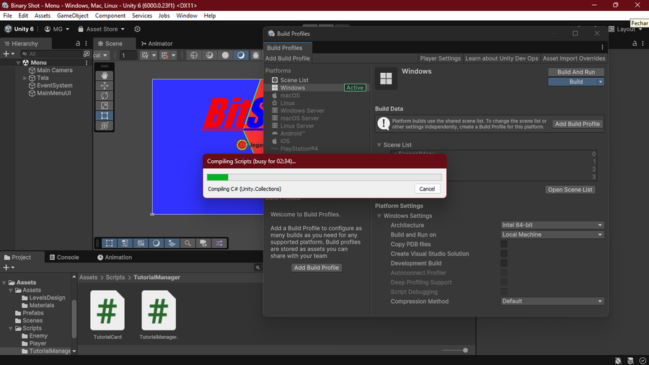Screen dimensions: 649x365
Task: Open the Component menu
Action: (110, 16)
